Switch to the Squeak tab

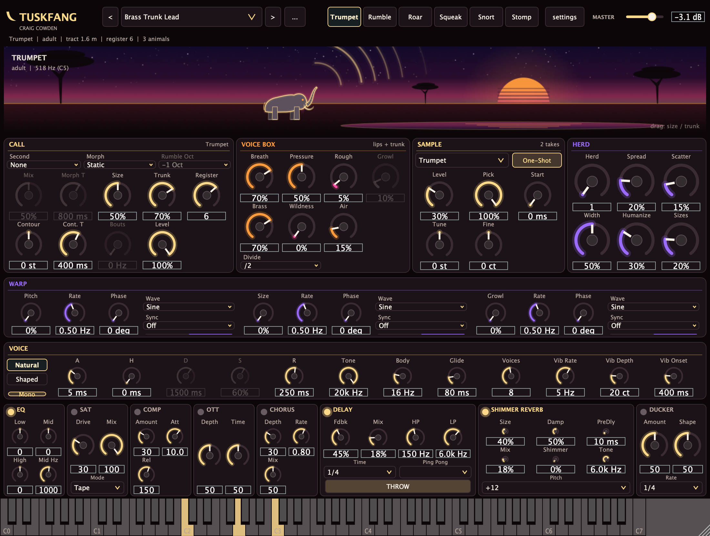451,17
